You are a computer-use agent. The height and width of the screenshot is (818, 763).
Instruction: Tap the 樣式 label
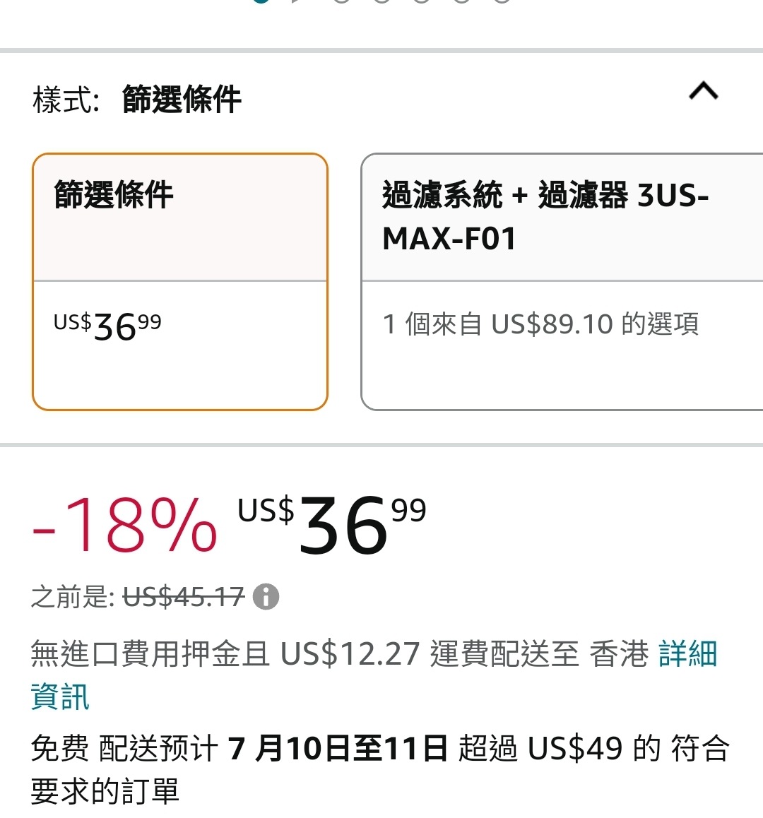coord(66,99)
